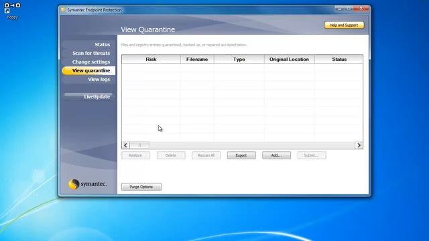Sort by the Risk column header
The width and height of the screenshot is (429, 241).
click(151, 60)
